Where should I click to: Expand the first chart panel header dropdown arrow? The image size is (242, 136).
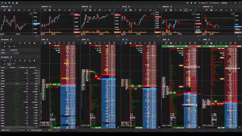[38, 7]
